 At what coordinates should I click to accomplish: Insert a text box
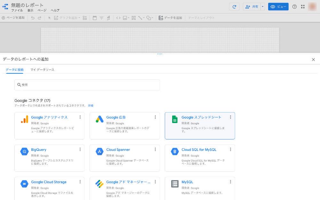point(134,18)
